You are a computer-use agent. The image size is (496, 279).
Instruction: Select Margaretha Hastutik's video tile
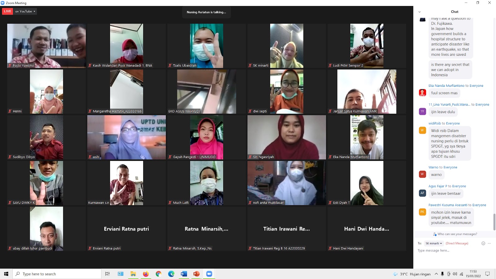point(126,91)
